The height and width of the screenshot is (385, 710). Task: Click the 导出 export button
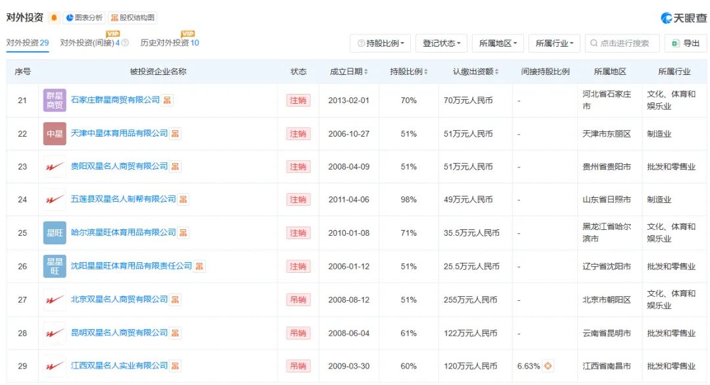[x=686, y=43]
